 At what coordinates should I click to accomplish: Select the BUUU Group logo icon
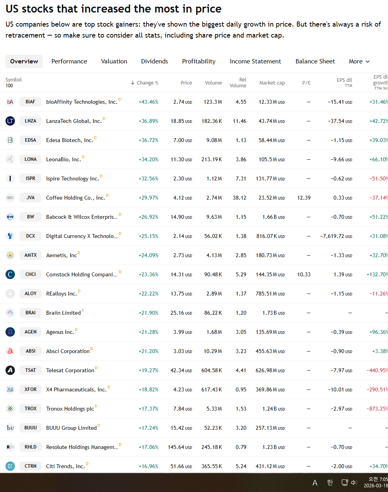(10, 428)
